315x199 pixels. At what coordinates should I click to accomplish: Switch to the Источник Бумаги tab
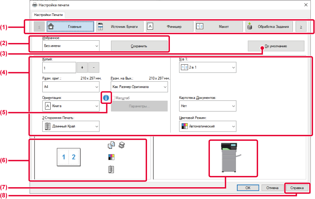pyautogui.click(x=120, y=27)
